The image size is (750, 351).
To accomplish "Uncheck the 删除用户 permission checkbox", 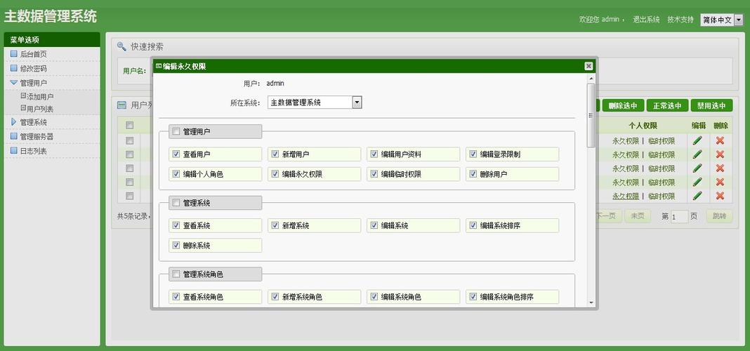I will 473,173.
